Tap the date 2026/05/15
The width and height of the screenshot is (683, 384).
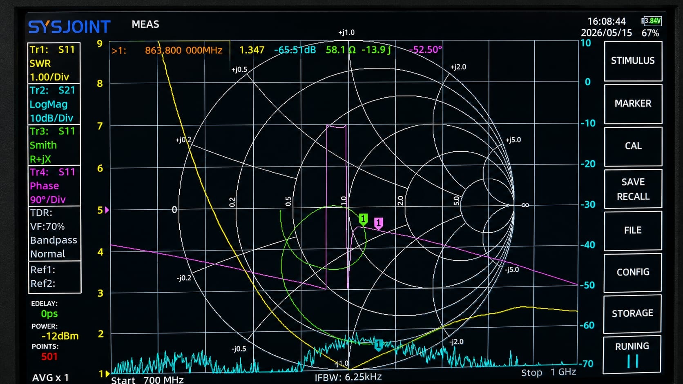point(607,33)
